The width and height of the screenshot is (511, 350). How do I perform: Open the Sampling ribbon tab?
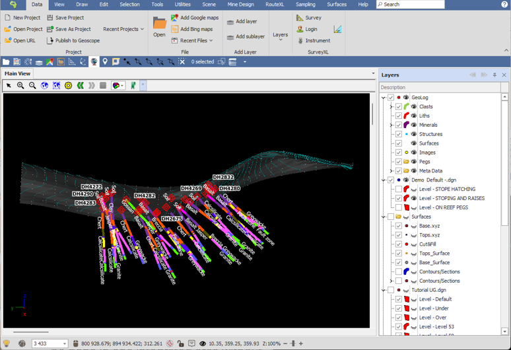306,5
